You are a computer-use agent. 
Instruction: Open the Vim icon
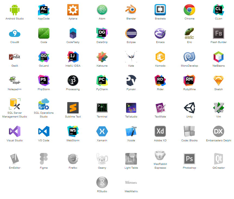219,108
